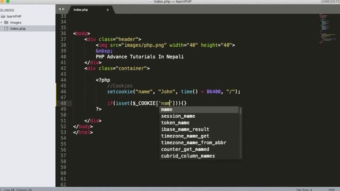Click the closing ?> tag
Screen dimensions: 340x191
[x=99, y=109]
